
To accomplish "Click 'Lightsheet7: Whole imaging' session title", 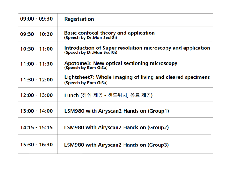I will [137, 77].
